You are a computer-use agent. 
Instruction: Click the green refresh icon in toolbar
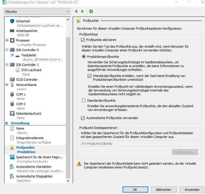91,11
